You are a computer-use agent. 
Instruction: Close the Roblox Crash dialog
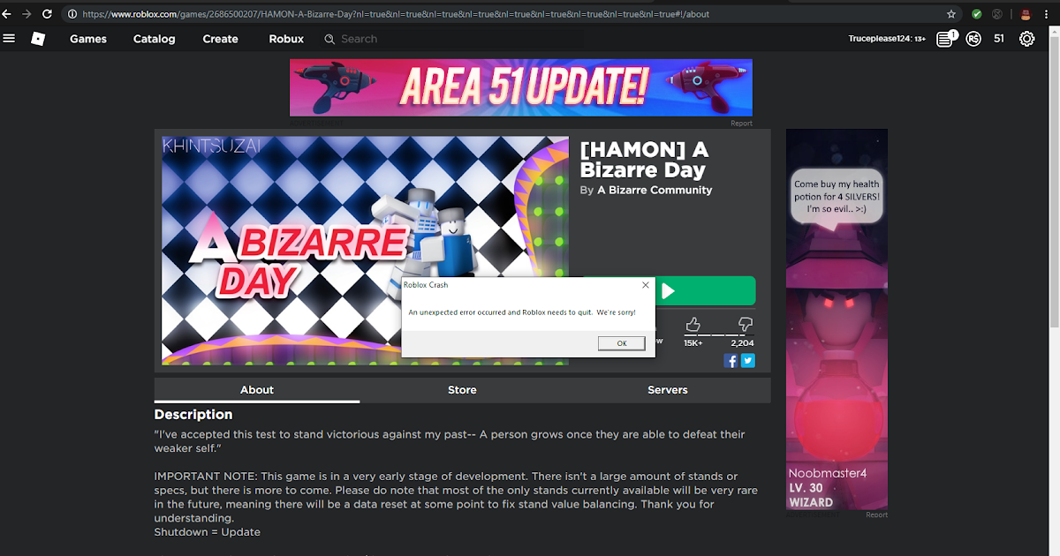click(645, 285)
